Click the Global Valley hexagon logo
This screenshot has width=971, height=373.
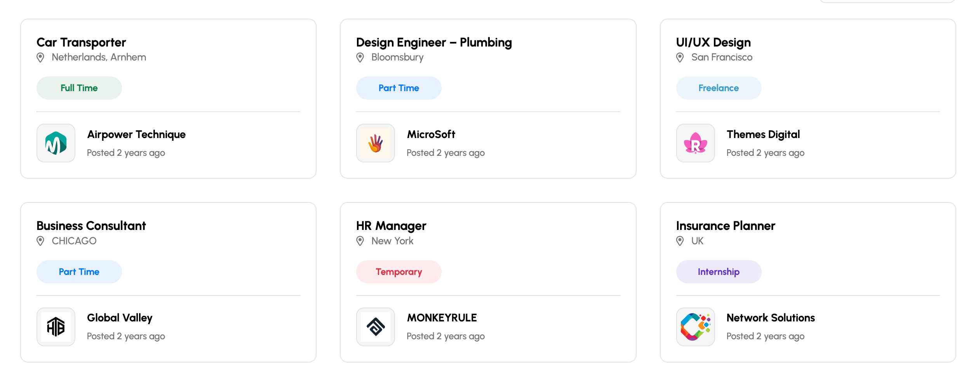coord(56,327)
